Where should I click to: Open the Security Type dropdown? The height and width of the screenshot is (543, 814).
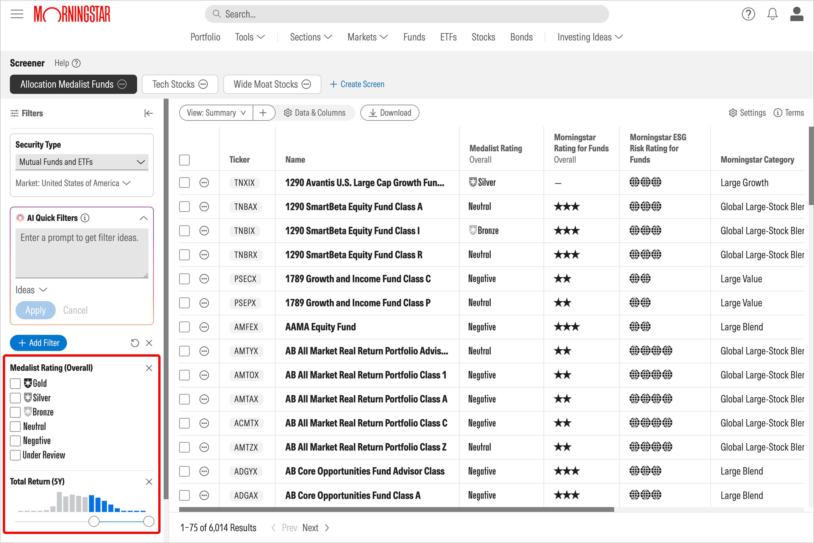tap(82, 162)
